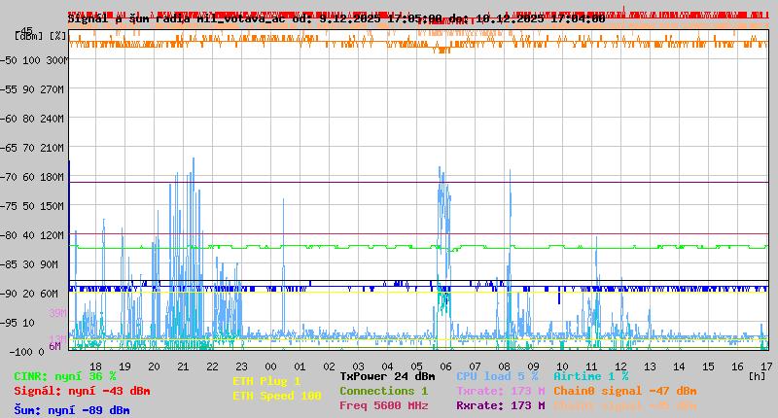This screenshot has width=778, height=418.
Task: Click the '23' hour label on time axis
Action: pyautogui.click(x=241, y=366)
